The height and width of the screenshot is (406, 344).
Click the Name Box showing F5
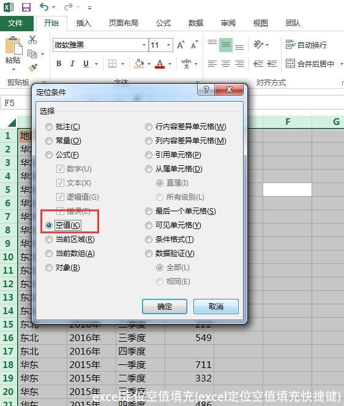(15, 103)
